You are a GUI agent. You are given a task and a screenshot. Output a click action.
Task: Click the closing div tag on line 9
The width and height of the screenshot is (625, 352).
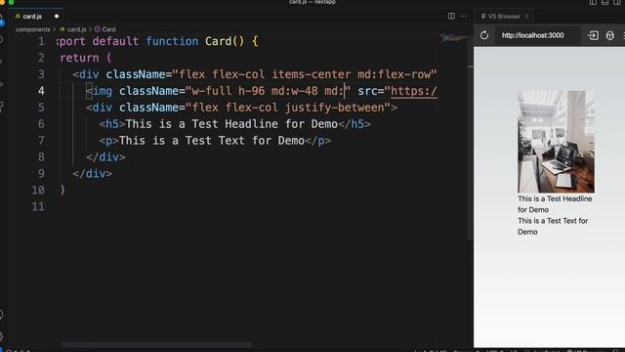pyautogui.click(x=93, y=174)
